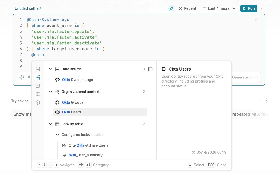Open the three-dot more options menu

click(x=262, y=8)
